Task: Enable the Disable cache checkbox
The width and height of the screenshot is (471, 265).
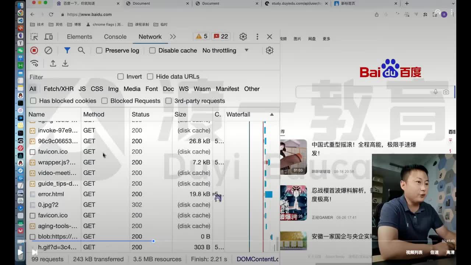Action: point(152,50)
